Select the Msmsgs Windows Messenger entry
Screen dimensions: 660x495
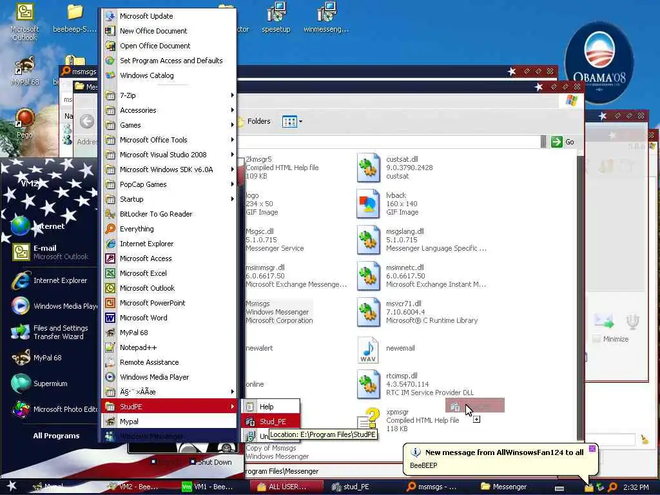(x=279, y=312)
